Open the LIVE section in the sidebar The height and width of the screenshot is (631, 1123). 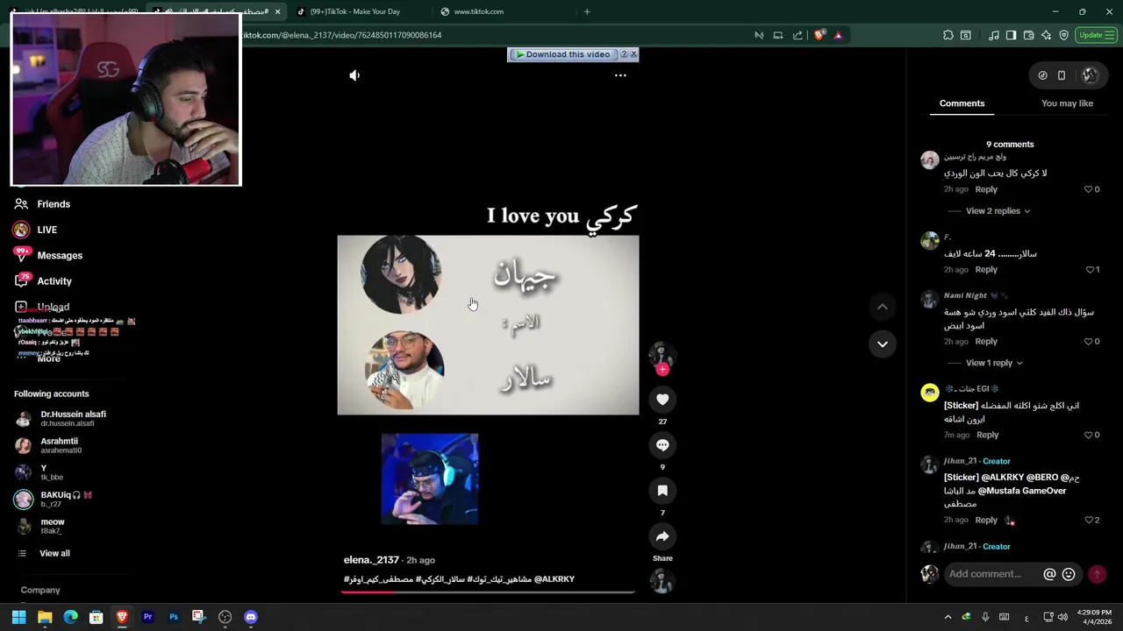point(46,230)
